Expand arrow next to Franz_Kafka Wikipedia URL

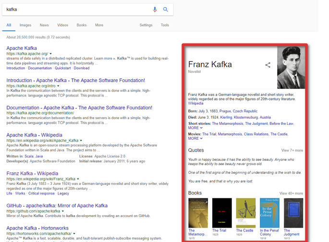pos(78,179)
